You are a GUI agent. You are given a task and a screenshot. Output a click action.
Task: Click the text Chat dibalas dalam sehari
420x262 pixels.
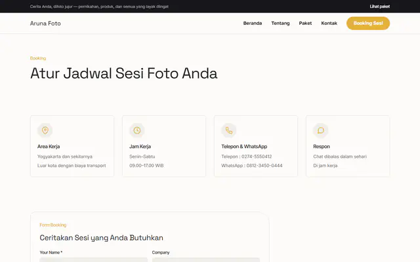pyautogui.click(x=340, y=157)
